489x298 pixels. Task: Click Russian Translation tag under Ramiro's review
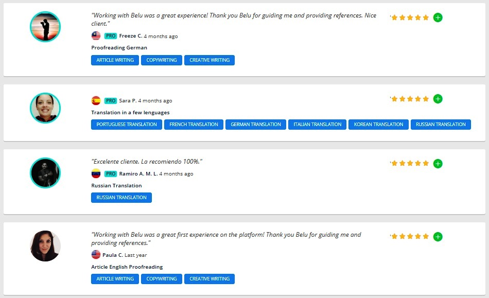[x=121, y=198]
